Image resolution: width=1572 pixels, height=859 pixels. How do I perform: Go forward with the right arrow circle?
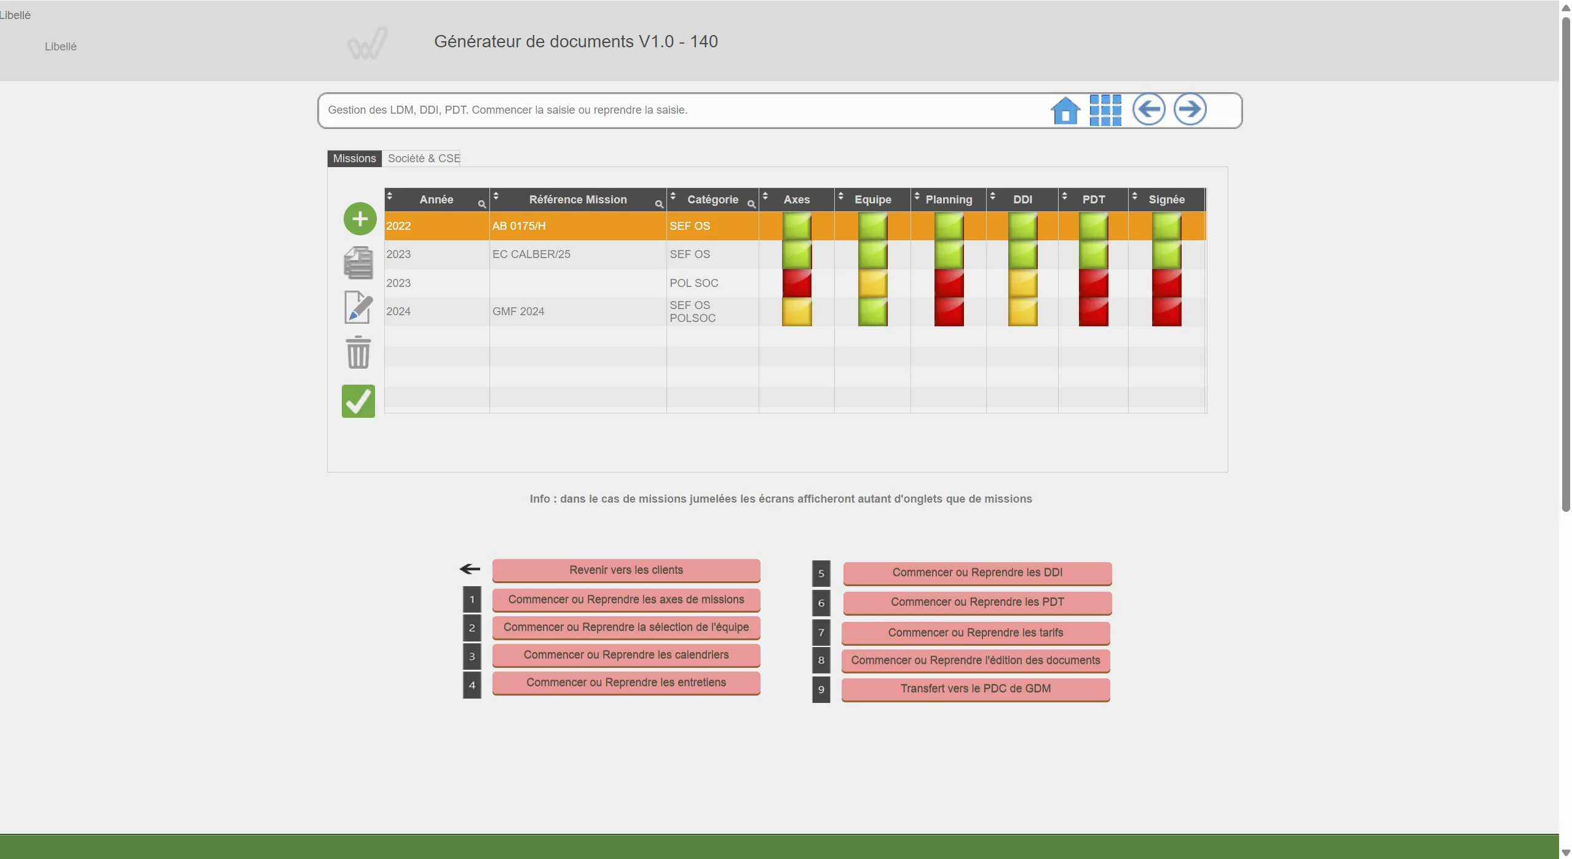[1190, 109]
